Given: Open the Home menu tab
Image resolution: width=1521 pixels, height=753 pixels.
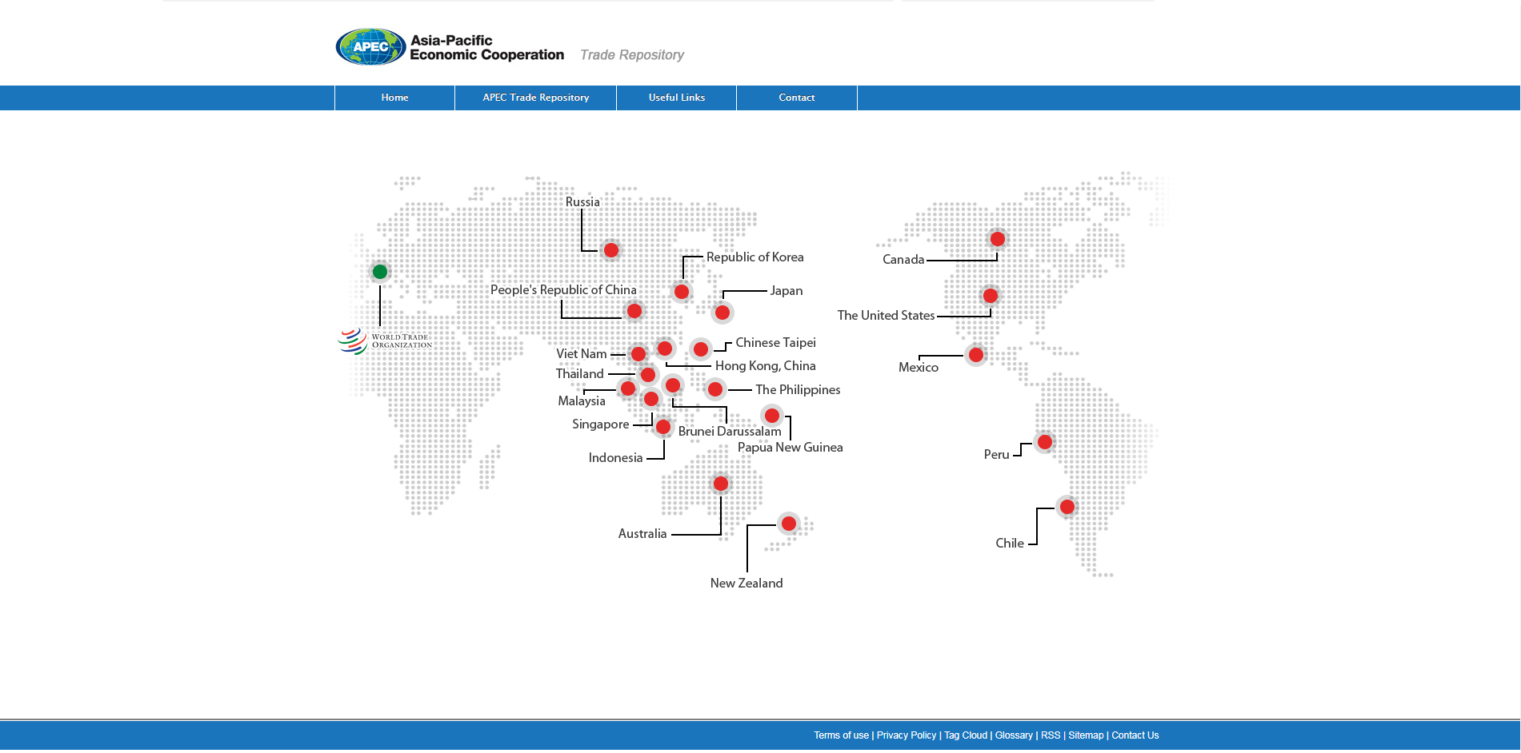Looking at the screenshot, I should (x=394, y=98).
